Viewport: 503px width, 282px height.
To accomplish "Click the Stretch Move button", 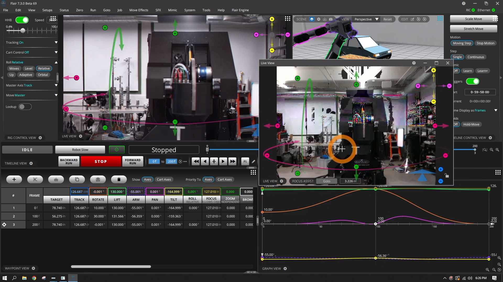I will coord(473,29).
